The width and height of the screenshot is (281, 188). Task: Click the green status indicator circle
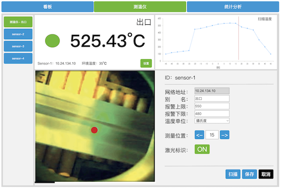(x=52, y=41)
